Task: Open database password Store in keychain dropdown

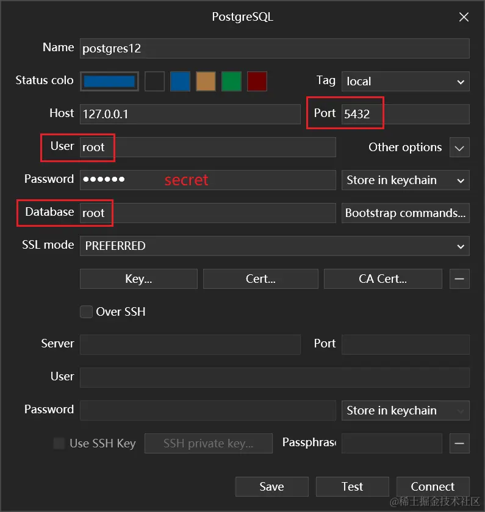Action: pyautogui.click(x=405, y=180)
